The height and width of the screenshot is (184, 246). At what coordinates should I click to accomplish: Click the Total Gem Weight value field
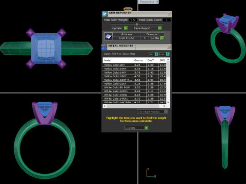133,20
